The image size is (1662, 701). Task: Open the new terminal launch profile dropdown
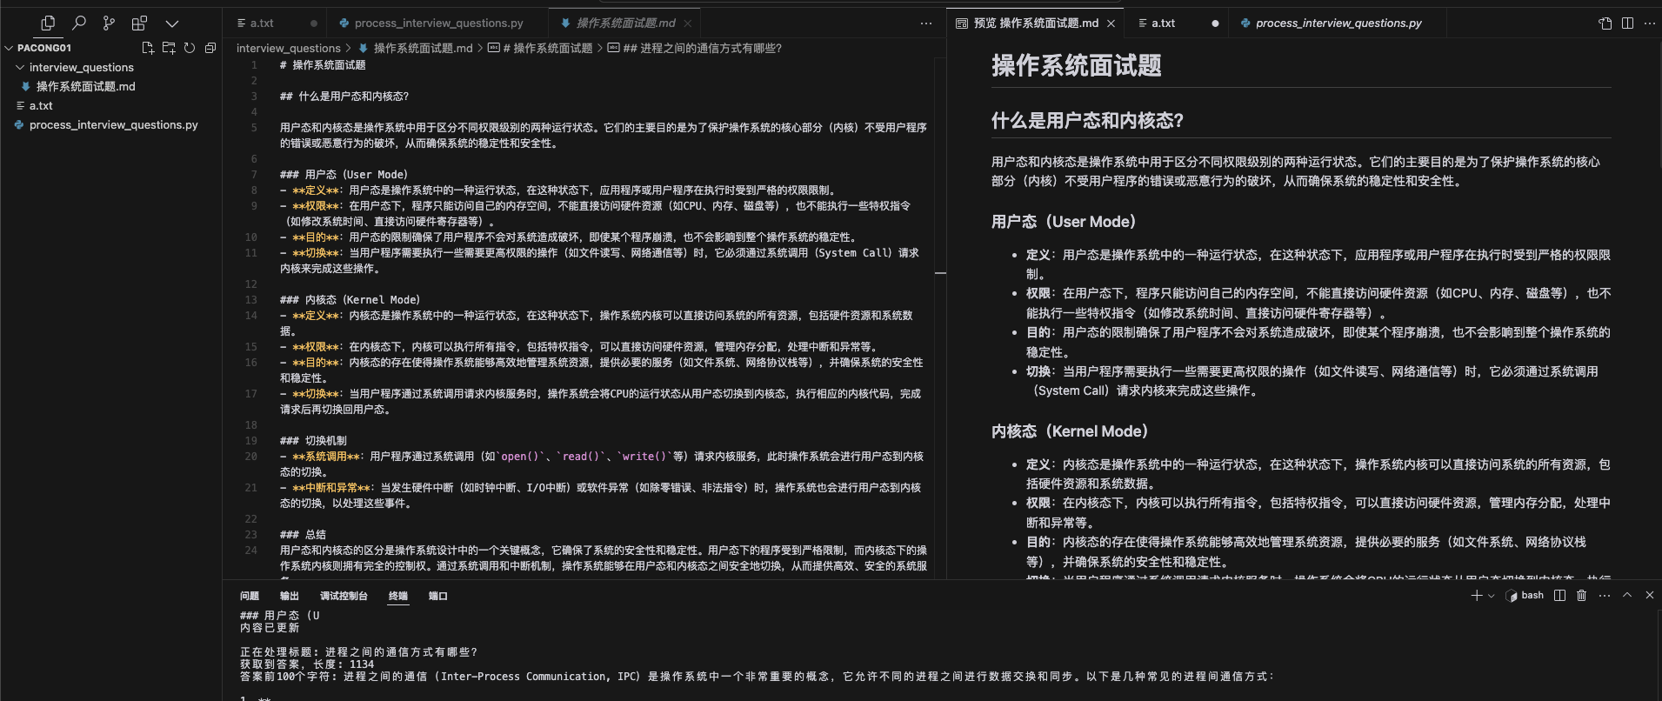tap(1492, 596)
